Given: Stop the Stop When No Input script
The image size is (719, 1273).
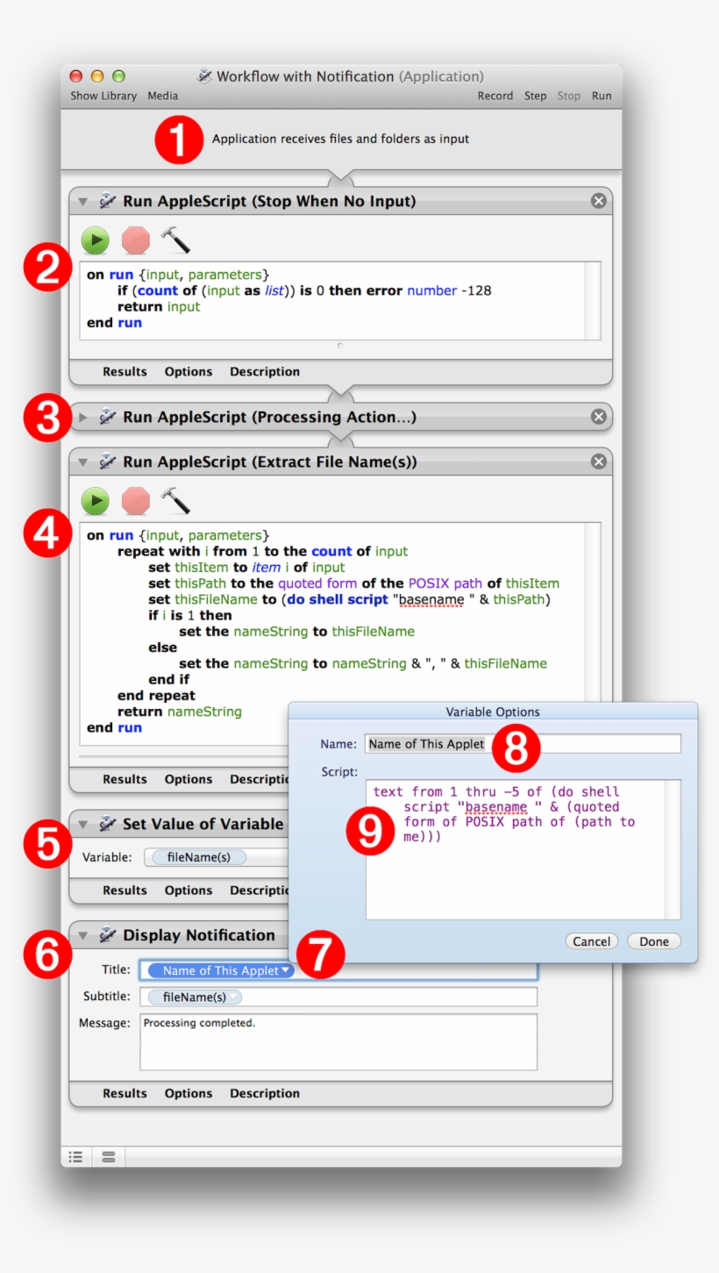Looking at the screenshot, I should tap(135, 240).
